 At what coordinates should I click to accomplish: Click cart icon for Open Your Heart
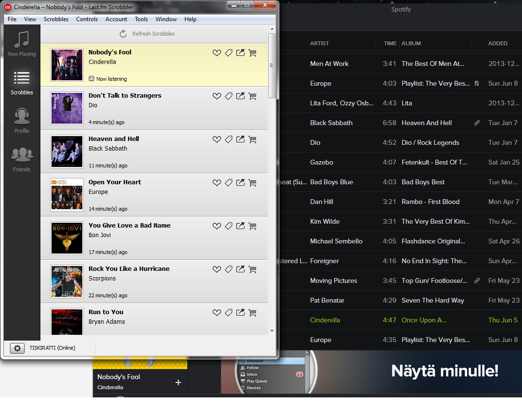252,182
